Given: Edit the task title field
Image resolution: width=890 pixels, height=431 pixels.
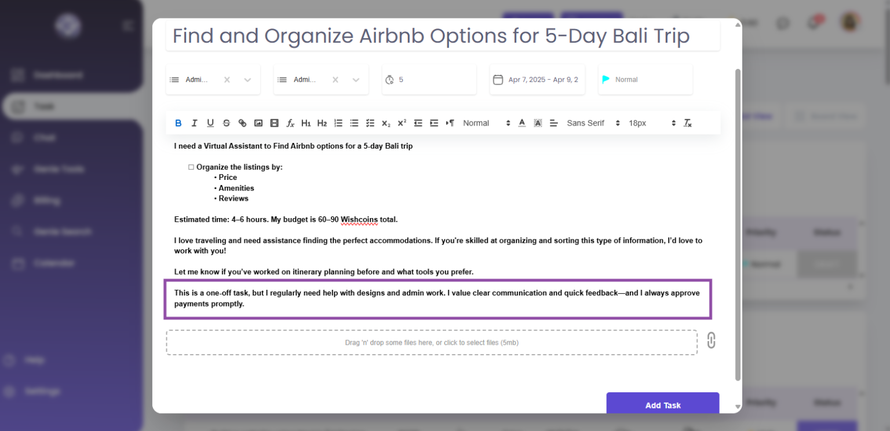Looking at the screenshot, I should [443, 36].
